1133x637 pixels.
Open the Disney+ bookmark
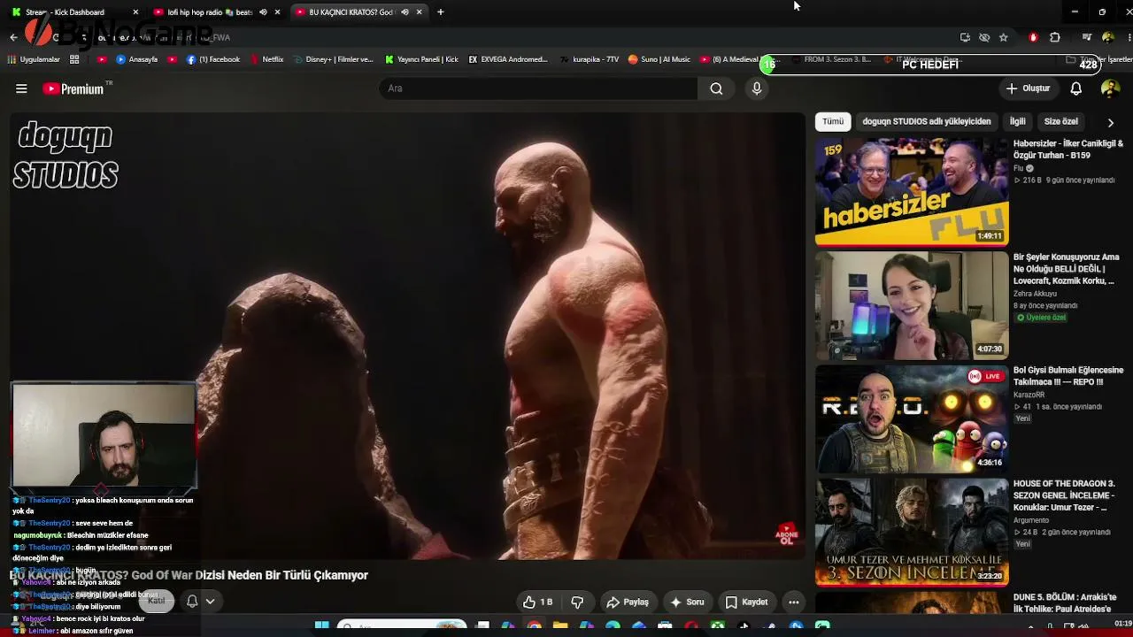tap(333, 59)
